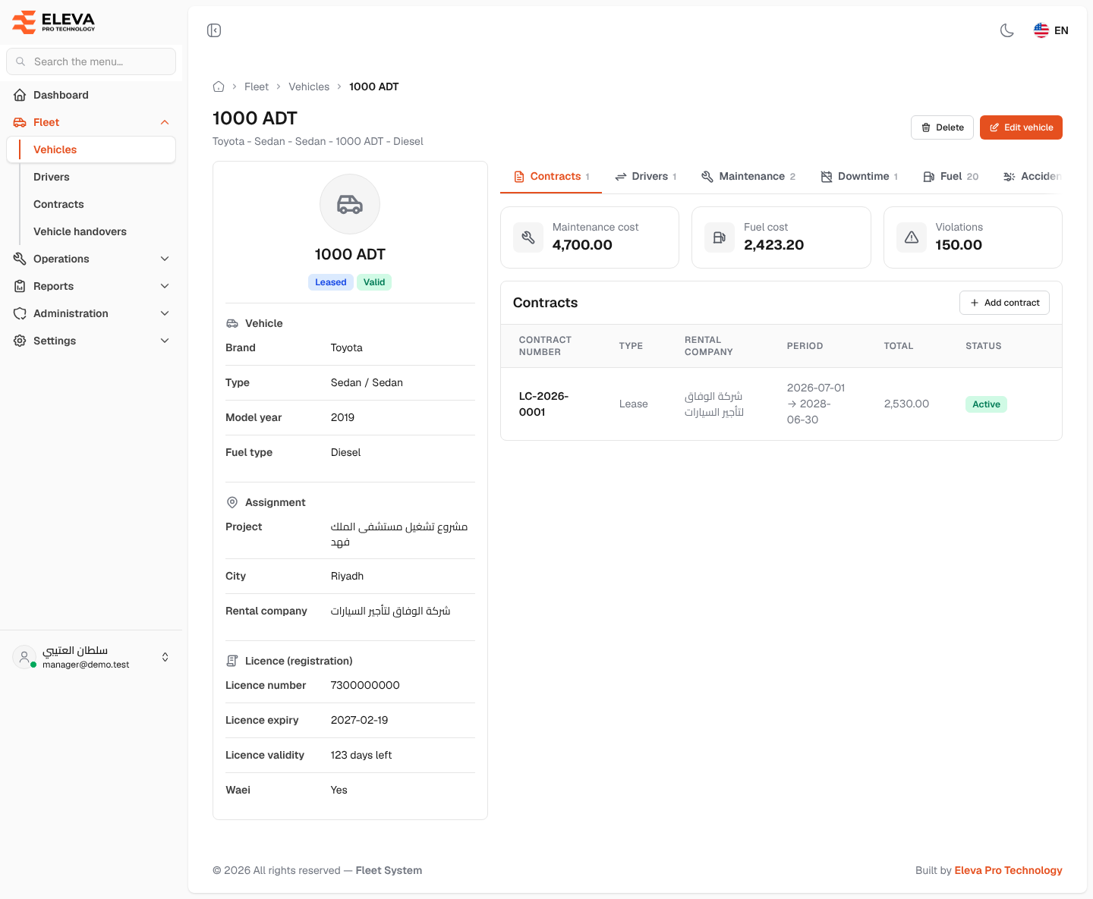
Task: Expand the Administration menu chevron
Action: (165, 313)
